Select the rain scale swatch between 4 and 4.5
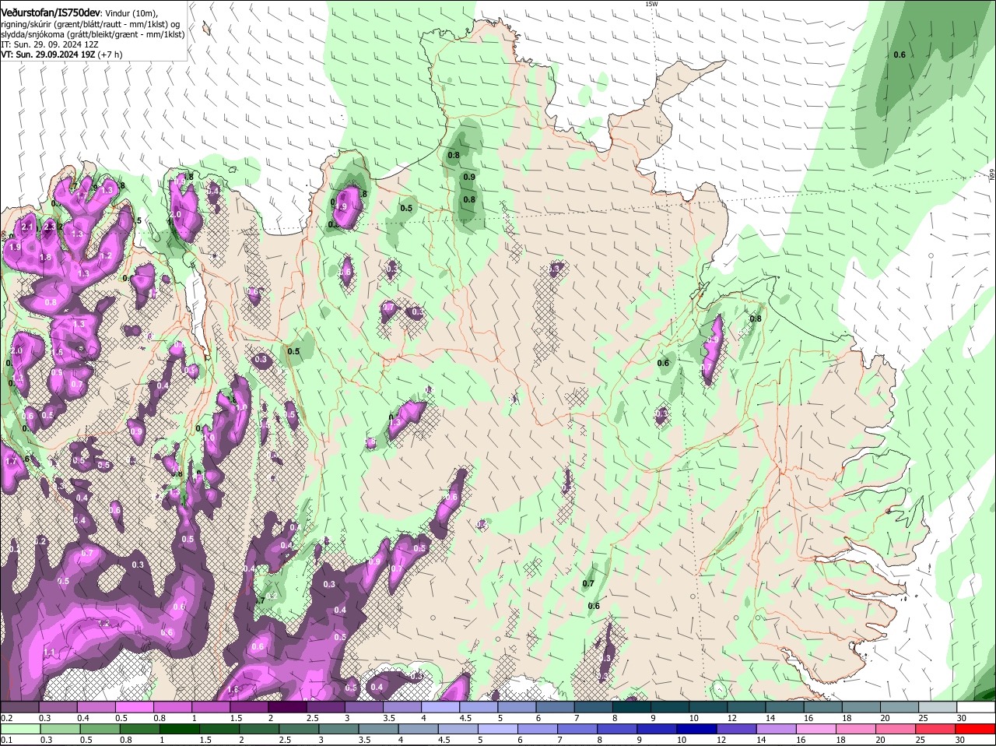The height and width of the screenshot is (746, 996). click(419, 729)
